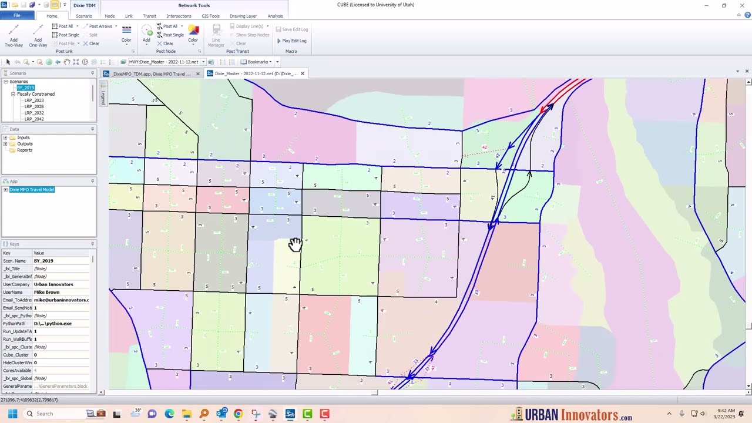Select the LRP_2042 scenario
Viewport: 752px width, 423px height.
pos(34,119)
